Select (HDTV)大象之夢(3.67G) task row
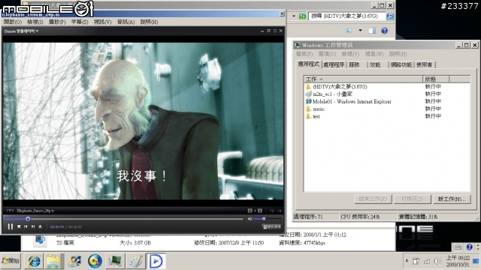The image size is (481, 270). [x=387, y=87]
